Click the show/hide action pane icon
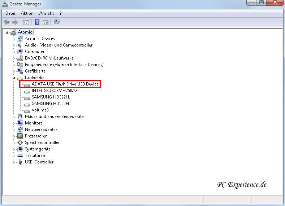285x206 pixels. pos(46,22)
